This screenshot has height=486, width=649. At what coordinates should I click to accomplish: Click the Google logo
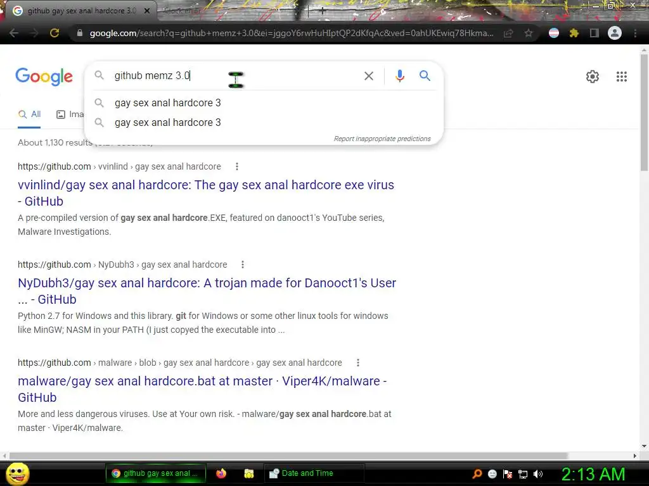[x=44, y=77]
